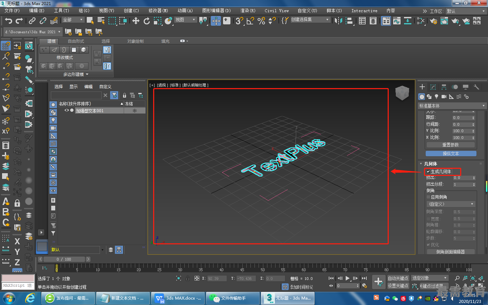Switch to the Hierarchy panel icon
Screen dimensions: 488x305
click(444, 87)
